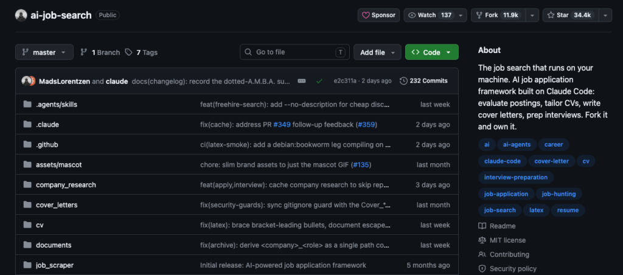Open the .claude folder

pos(47,124)
